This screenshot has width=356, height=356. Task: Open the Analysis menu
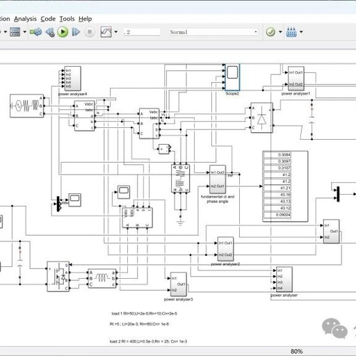(25, 19)
